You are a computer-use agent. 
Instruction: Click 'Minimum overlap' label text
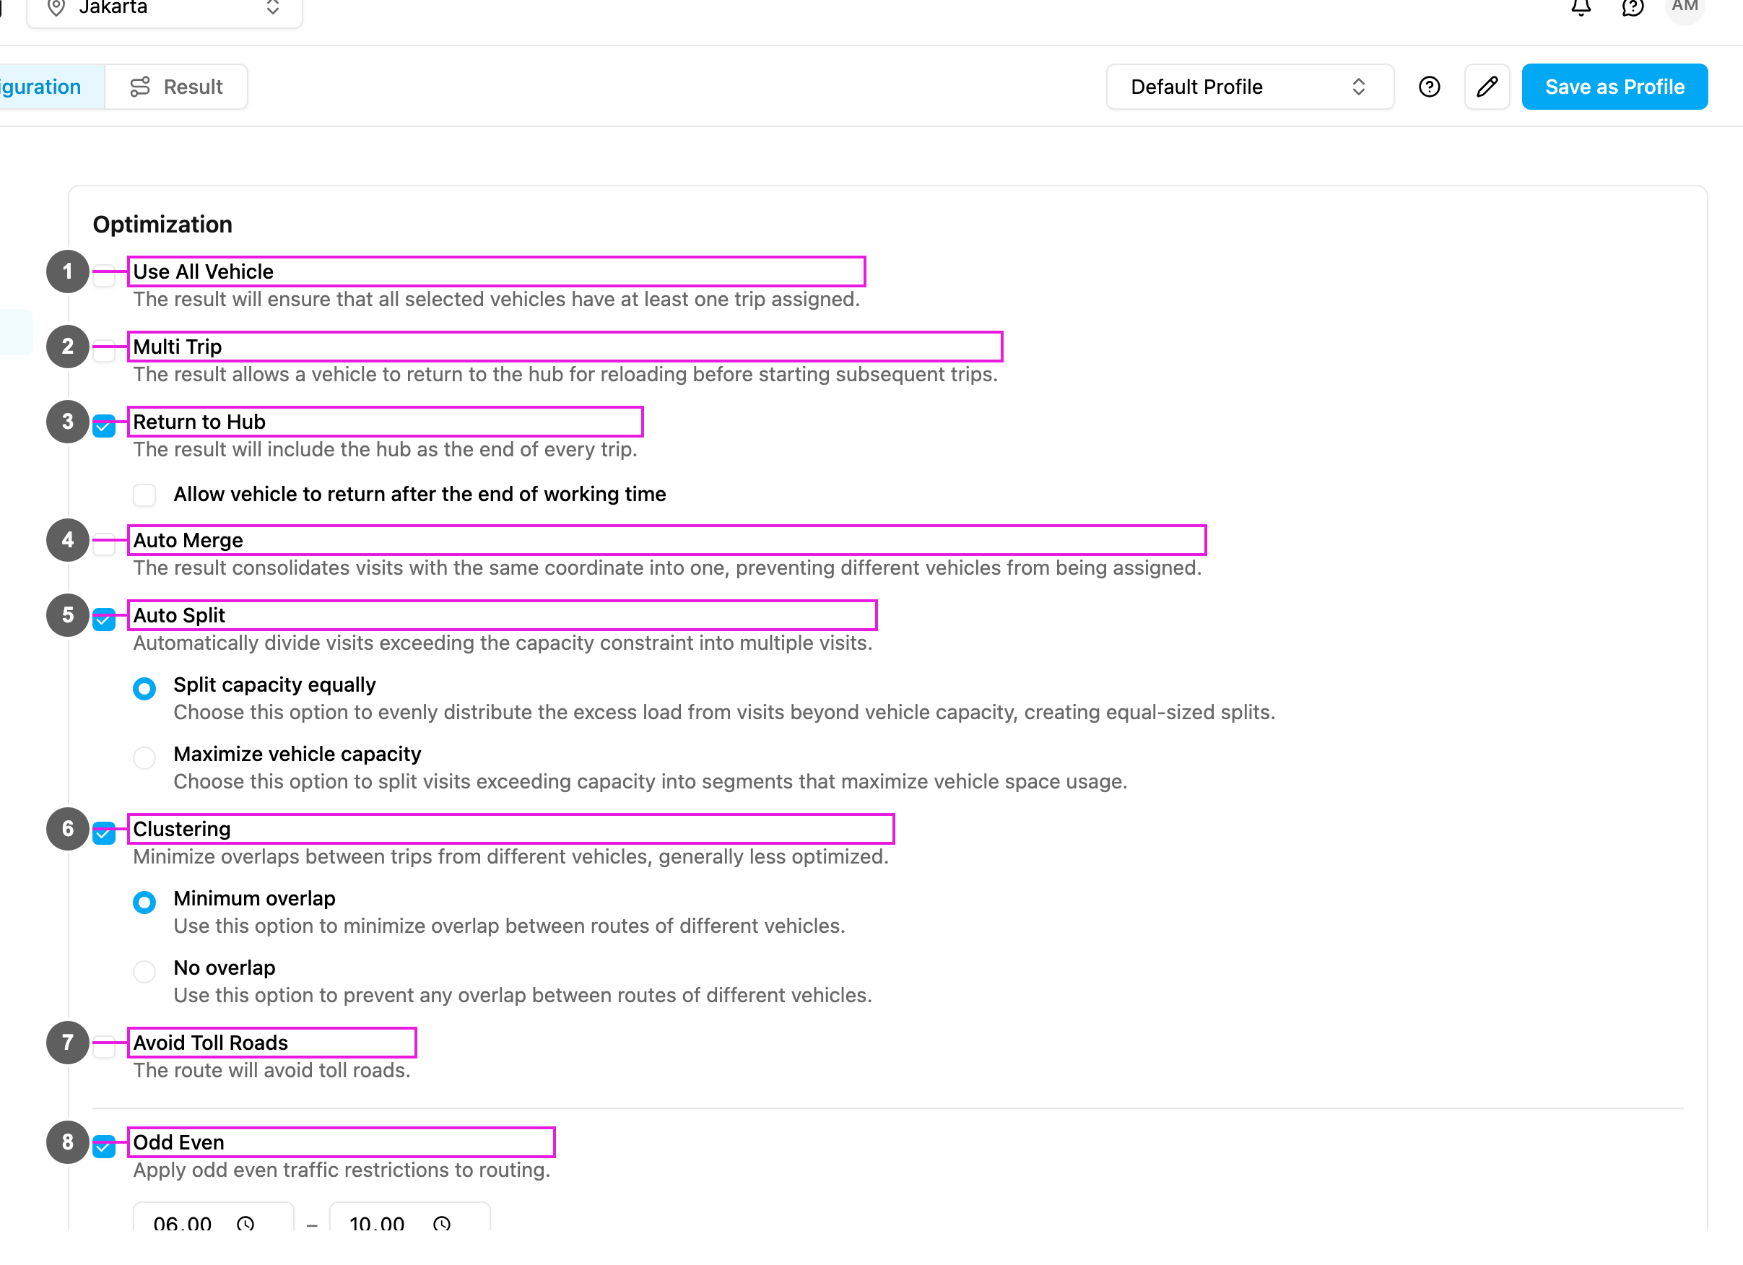point(254,899)
